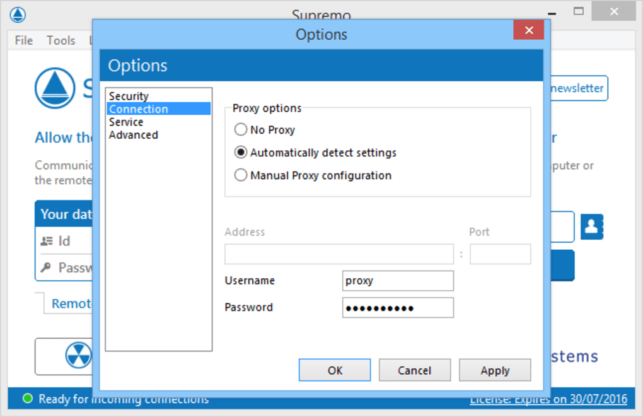Screen dimensions: 643x417
Task: Select the No Proxy radio button
Action: pos(240,129)
